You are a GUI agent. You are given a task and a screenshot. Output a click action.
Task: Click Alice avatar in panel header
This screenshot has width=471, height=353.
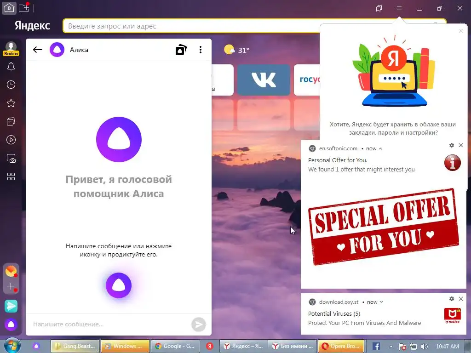57,50
